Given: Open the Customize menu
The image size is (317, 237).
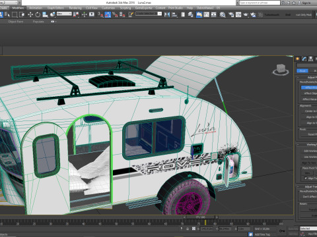Looking at the screenshot, I should tap(108, 8).
